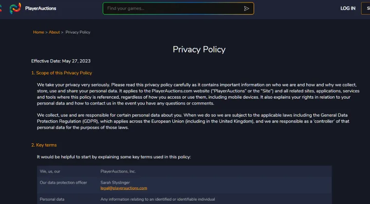Click the Privacy Policy breadcrumb text
The height and width of the screenshot is (204, 370).
click(x=78, y=32)
